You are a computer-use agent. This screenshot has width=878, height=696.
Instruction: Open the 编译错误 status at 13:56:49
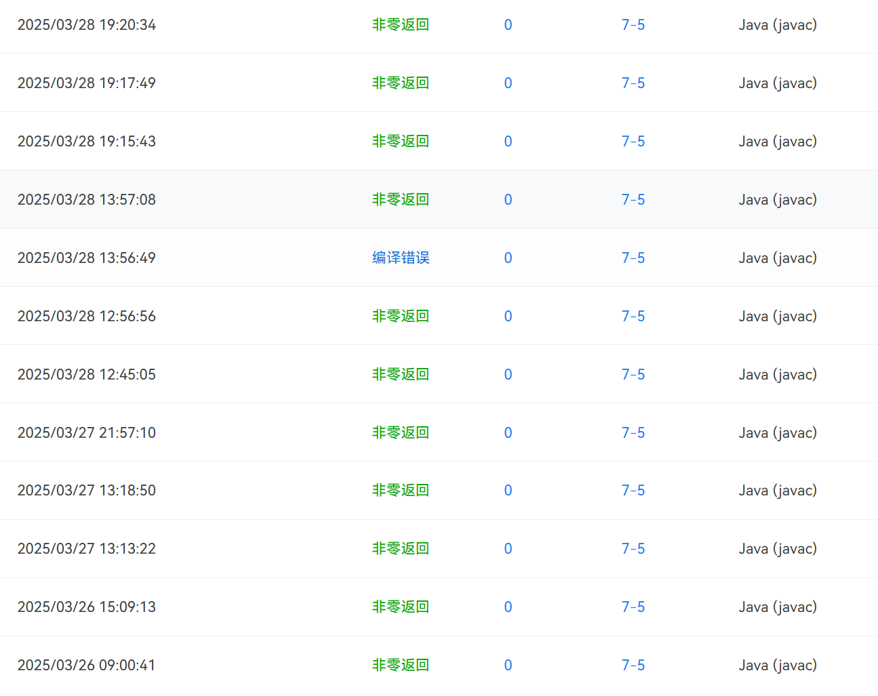click(401, 258)
